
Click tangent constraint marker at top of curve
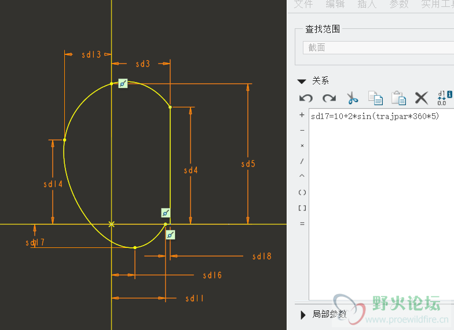[x=123, y=84]
